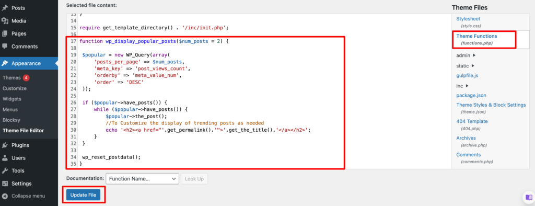This screenshot has height=206, width=535.
Task: Click the Users person icon
Action: (5, 158)
